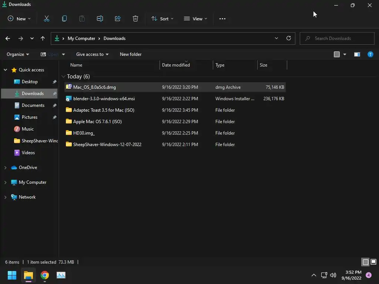Expand Network in the navigation pane
The height and width of the screenshot is (284, 379).
pyautogui.click(x=5, y=197)
